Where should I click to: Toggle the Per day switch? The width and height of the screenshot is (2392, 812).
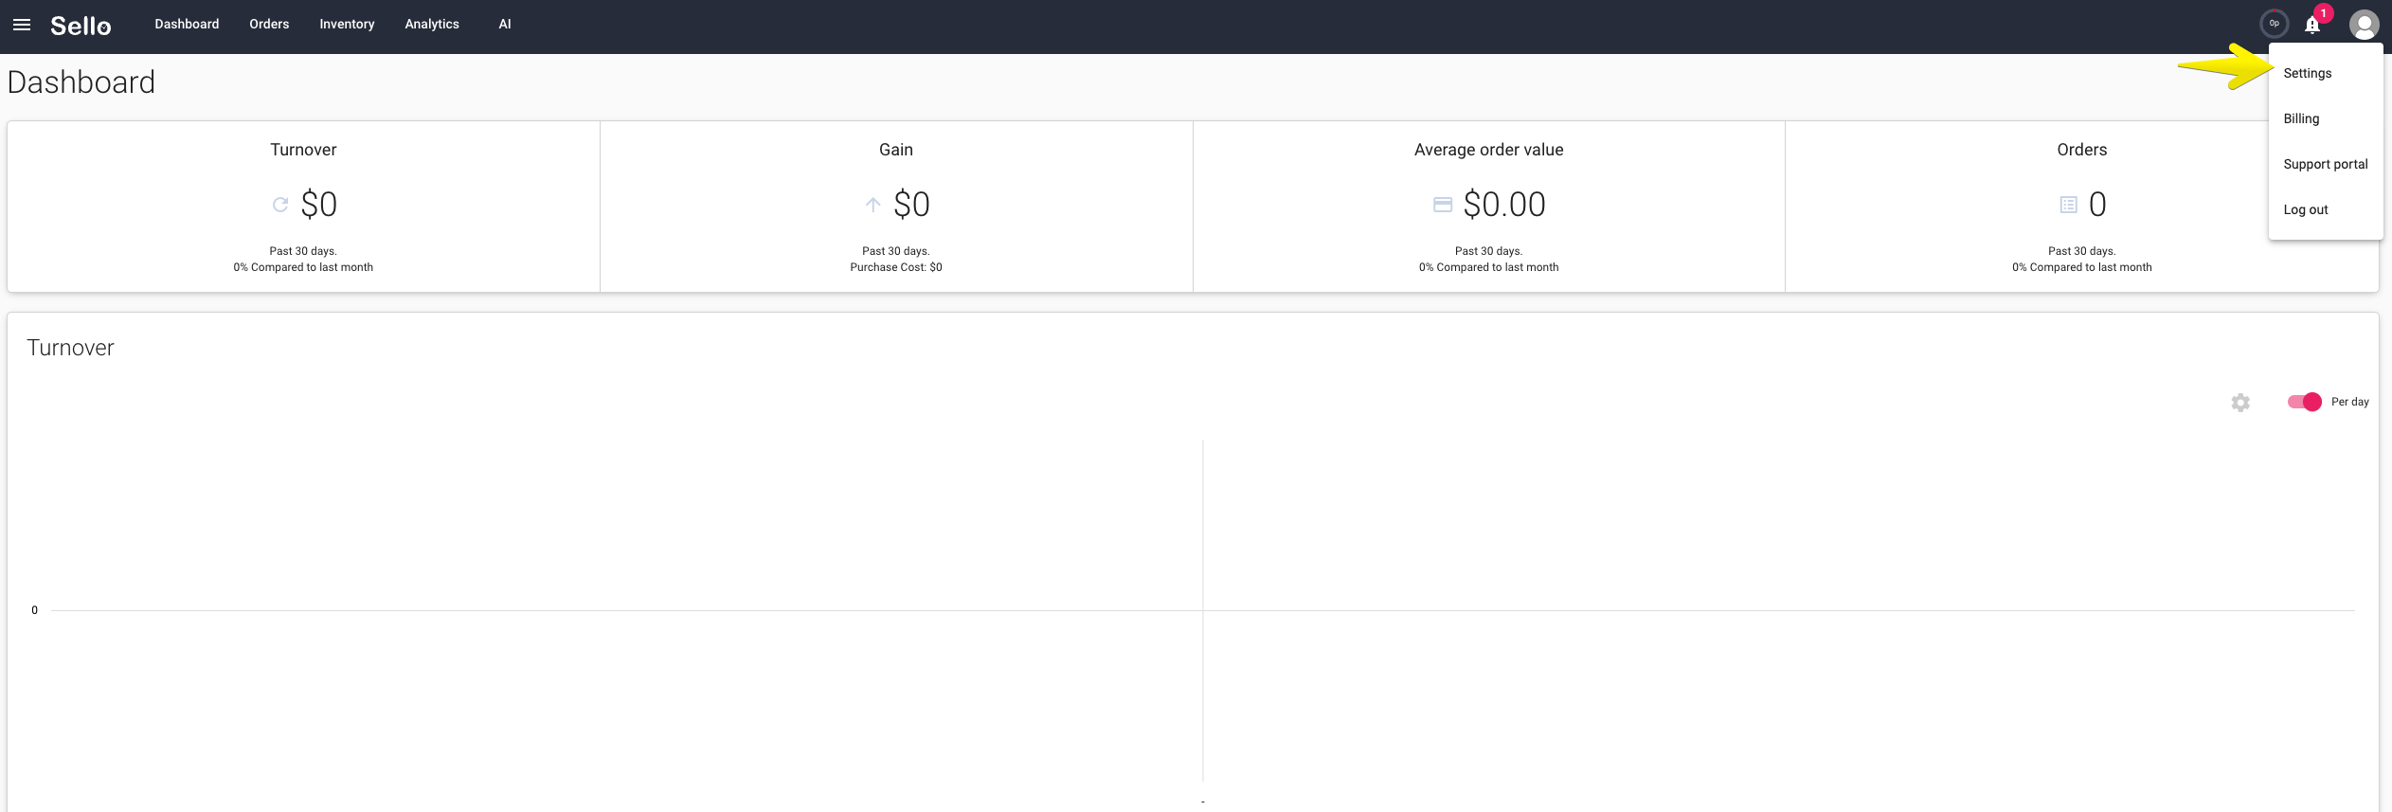(2305, 402)
